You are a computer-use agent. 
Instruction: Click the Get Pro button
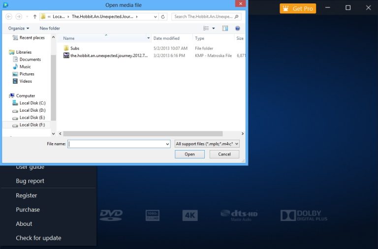pyautogui.click(x=298, y=8)
